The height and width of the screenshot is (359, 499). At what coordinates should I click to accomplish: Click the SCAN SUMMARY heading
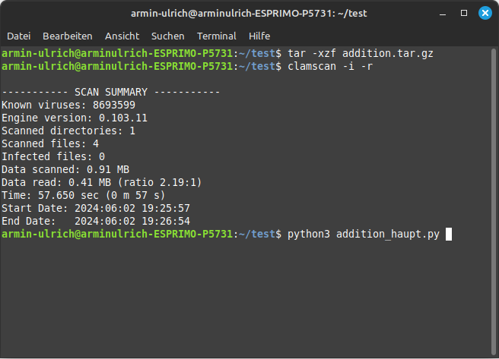[111, 92]
